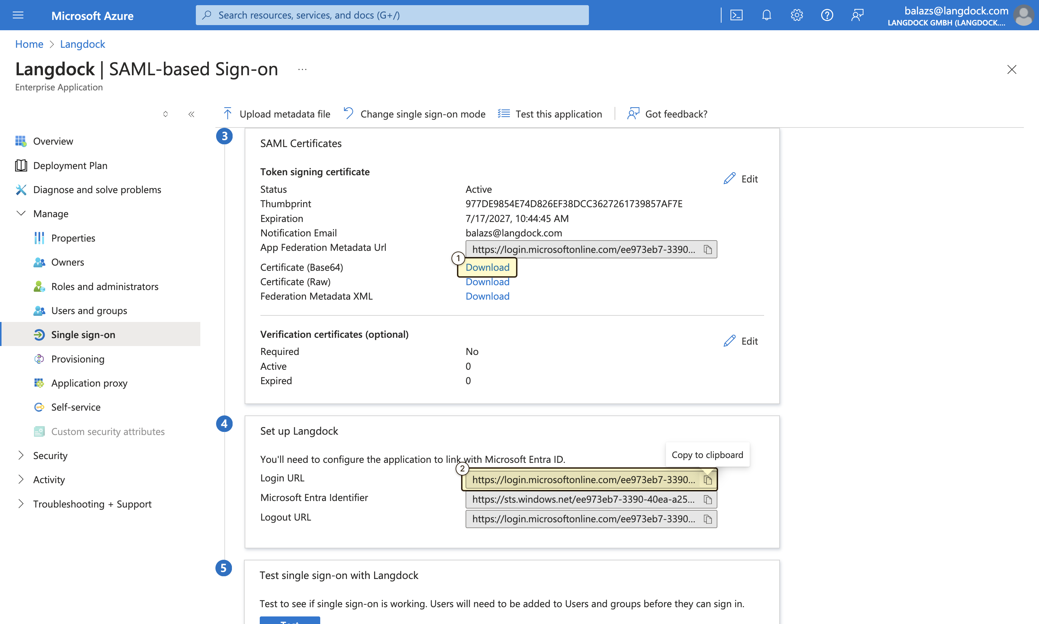Screen dimensions: 1039x624
Task: Edit the Token signing certificate
Action: tap(740, 179)
